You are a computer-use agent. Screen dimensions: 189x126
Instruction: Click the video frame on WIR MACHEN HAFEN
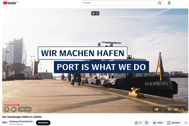[x=82, y=53]
